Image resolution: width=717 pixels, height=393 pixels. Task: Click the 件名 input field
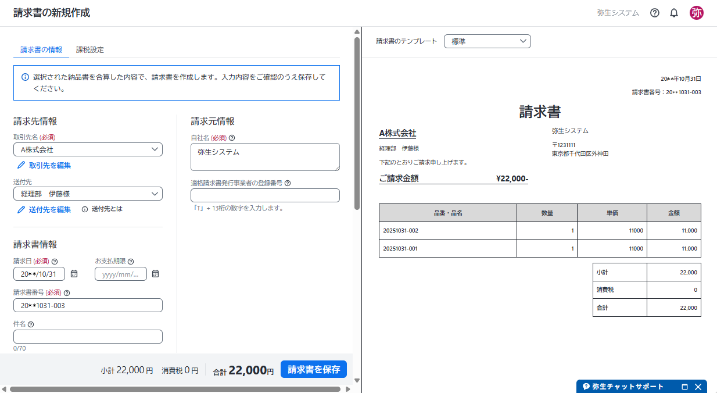[x=88, y=337]
